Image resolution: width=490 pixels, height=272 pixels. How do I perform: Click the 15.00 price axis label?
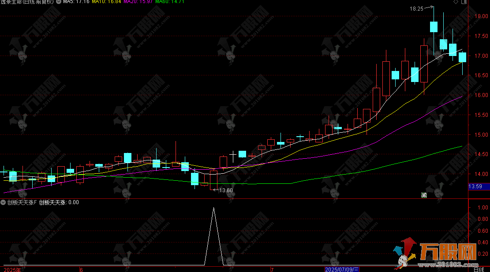tap(481, 135)
